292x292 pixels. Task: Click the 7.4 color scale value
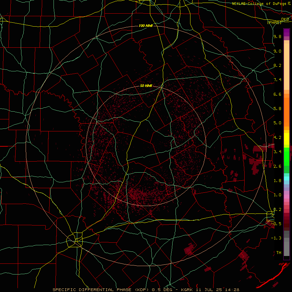pos(277,80)
